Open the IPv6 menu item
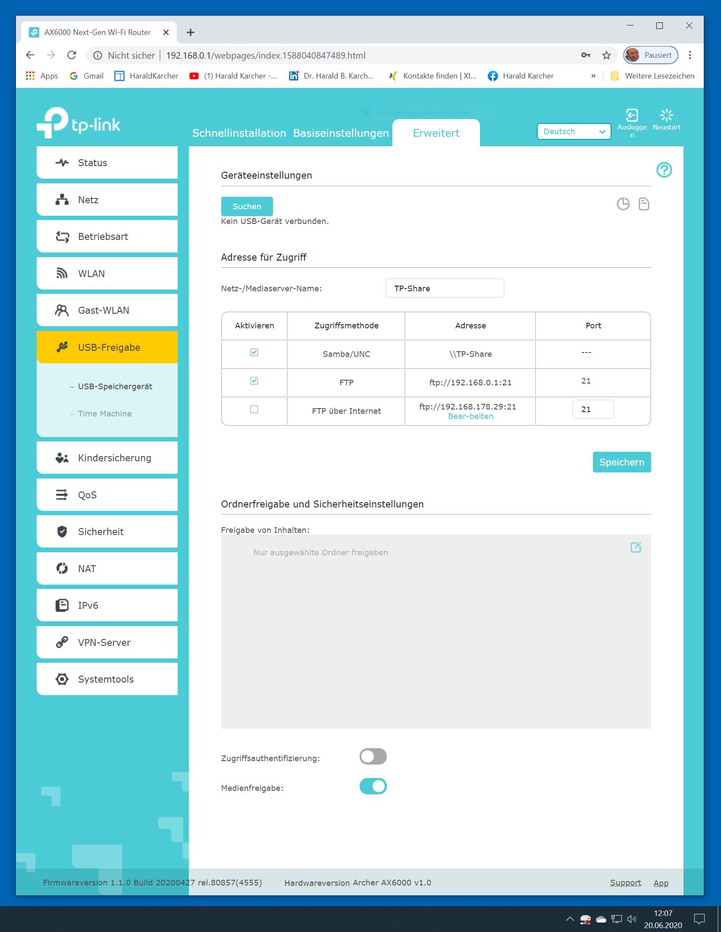 tap(107, 605)
